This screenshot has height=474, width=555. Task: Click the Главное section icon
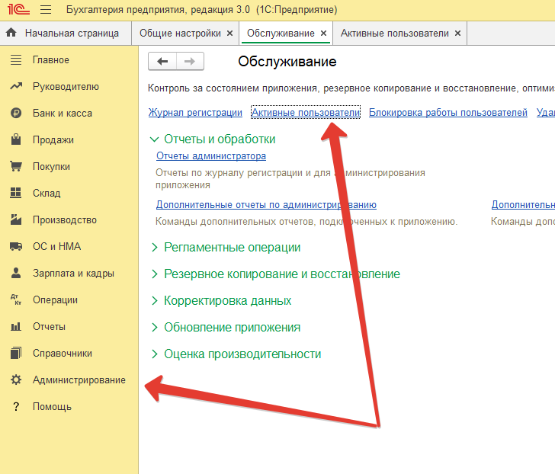pos(16,59)
